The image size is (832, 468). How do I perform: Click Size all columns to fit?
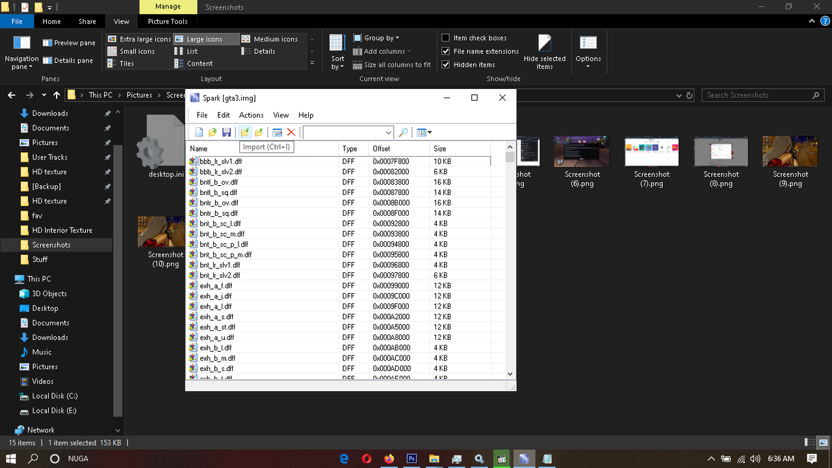click(x=393, y=65)
